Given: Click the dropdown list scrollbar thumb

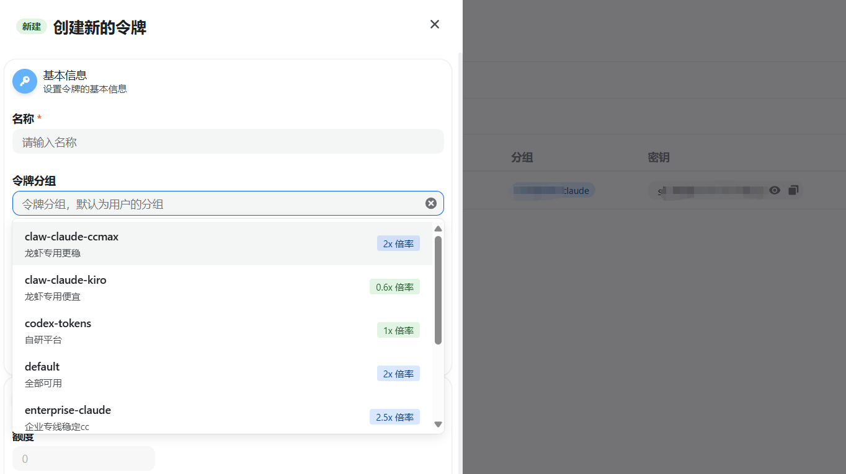Looking at the screenshot, I should click(x=438, y=290).
